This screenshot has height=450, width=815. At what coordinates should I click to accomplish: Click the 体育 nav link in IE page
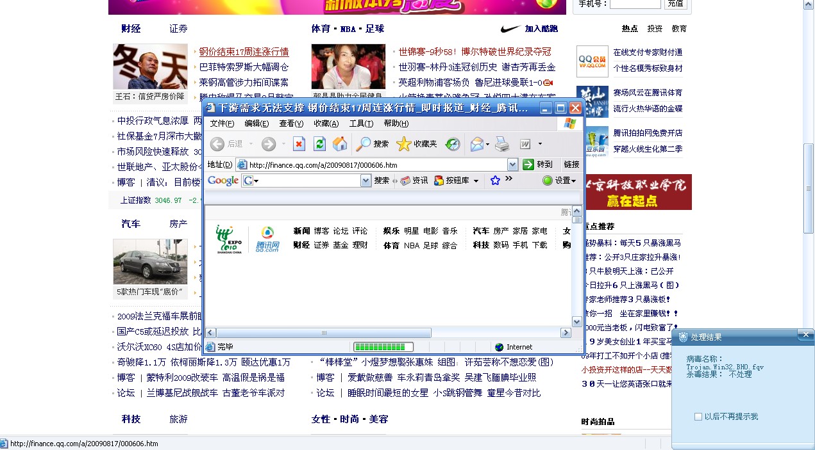[x=391, y=245]
